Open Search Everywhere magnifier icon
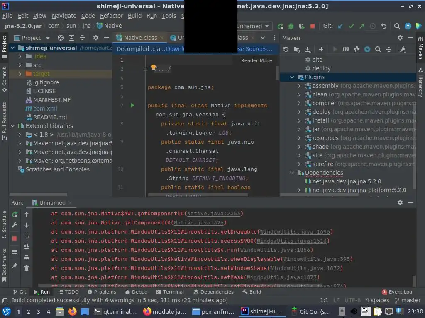The height and width of the screenshot is (318, 425). pos(397,26)
